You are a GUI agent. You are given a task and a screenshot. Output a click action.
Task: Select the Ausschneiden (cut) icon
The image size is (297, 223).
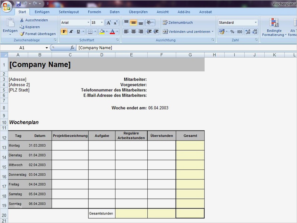22,20
